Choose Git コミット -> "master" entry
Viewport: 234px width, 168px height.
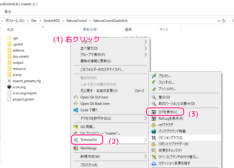point(110,133)
